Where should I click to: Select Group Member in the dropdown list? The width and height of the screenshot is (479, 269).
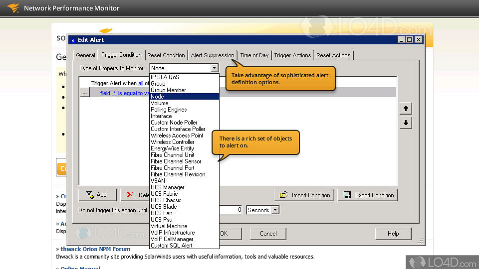click(184, 90)
